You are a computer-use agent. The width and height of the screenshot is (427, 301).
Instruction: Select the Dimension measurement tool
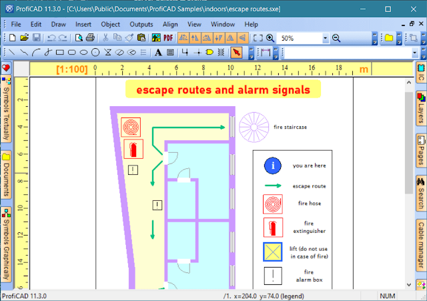[266, 52]
